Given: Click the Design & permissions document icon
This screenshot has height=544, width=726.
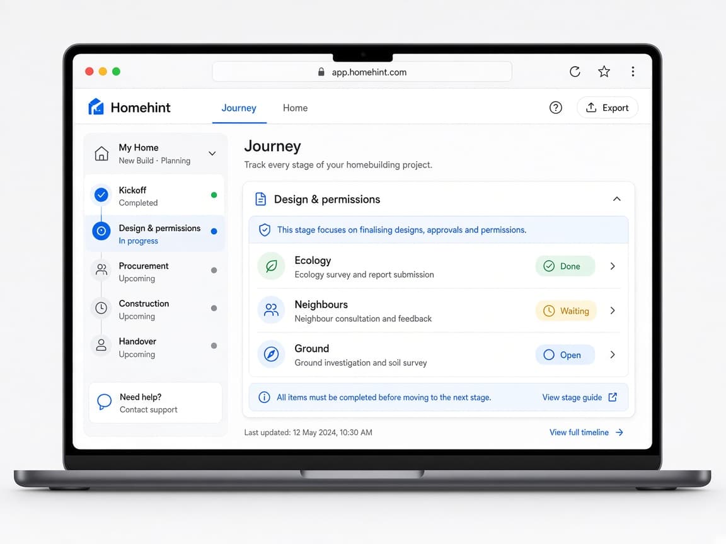Looking at the screenshot, I should pos(261,200).
